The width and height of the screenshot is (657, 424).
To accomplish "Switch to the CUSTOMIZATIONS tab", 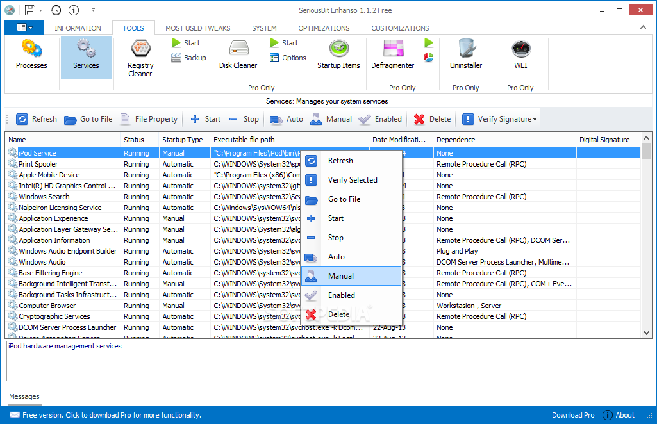I will (x=400, y=28).
